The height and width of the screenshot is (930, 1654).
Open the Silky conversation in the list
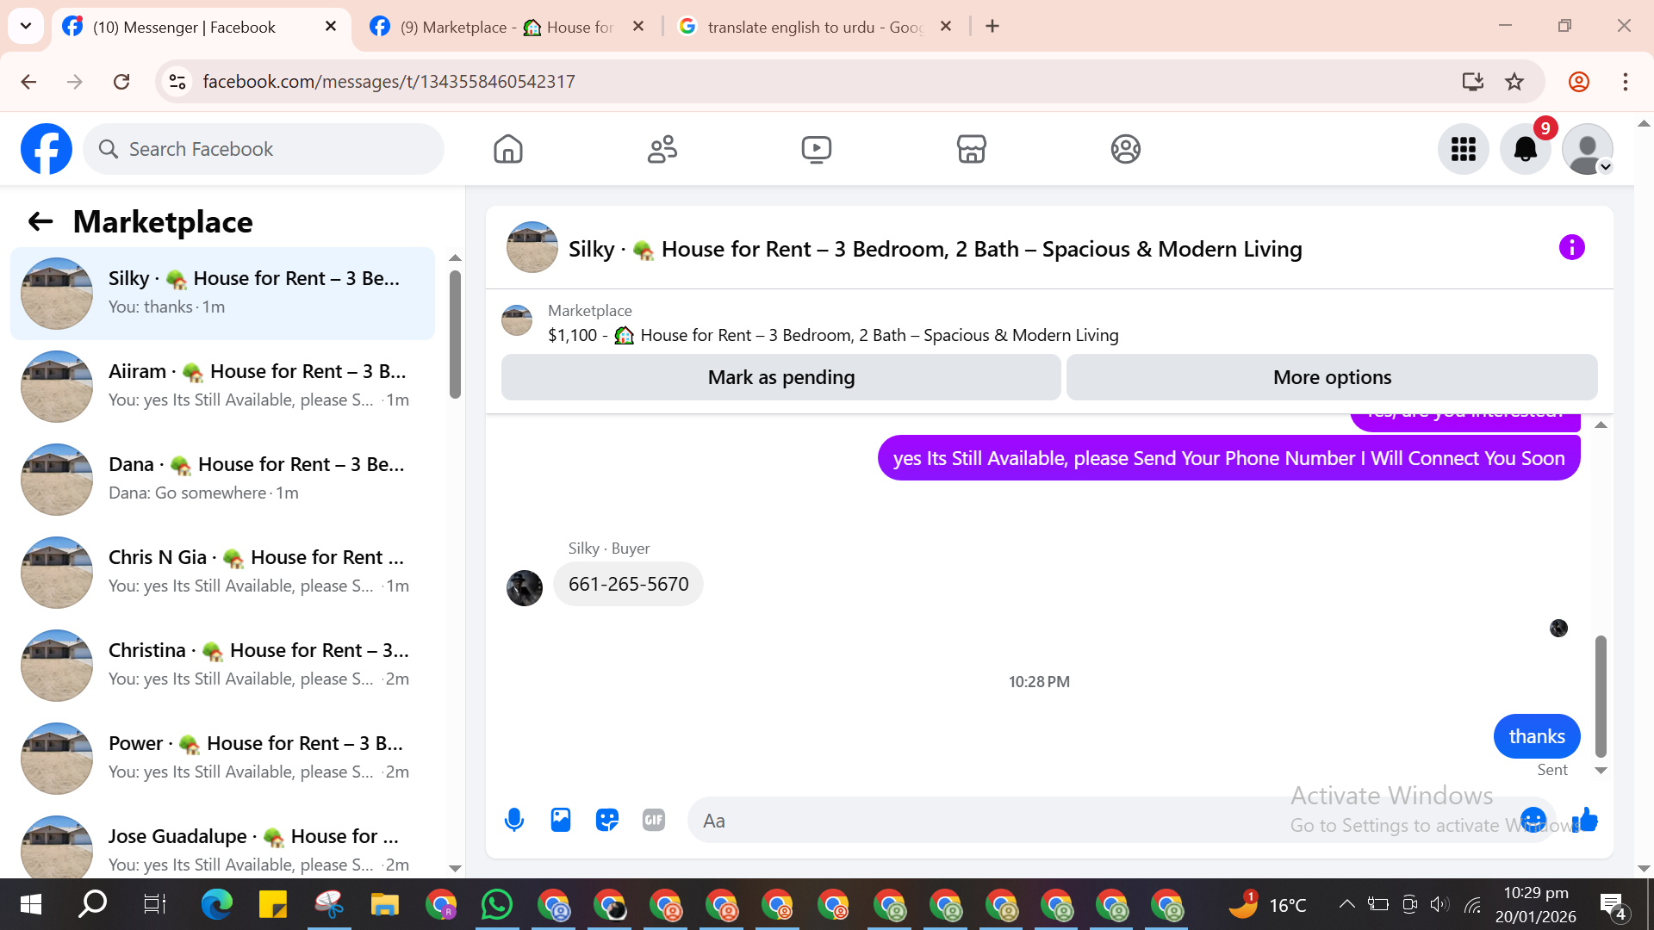(x=222, y=294)
